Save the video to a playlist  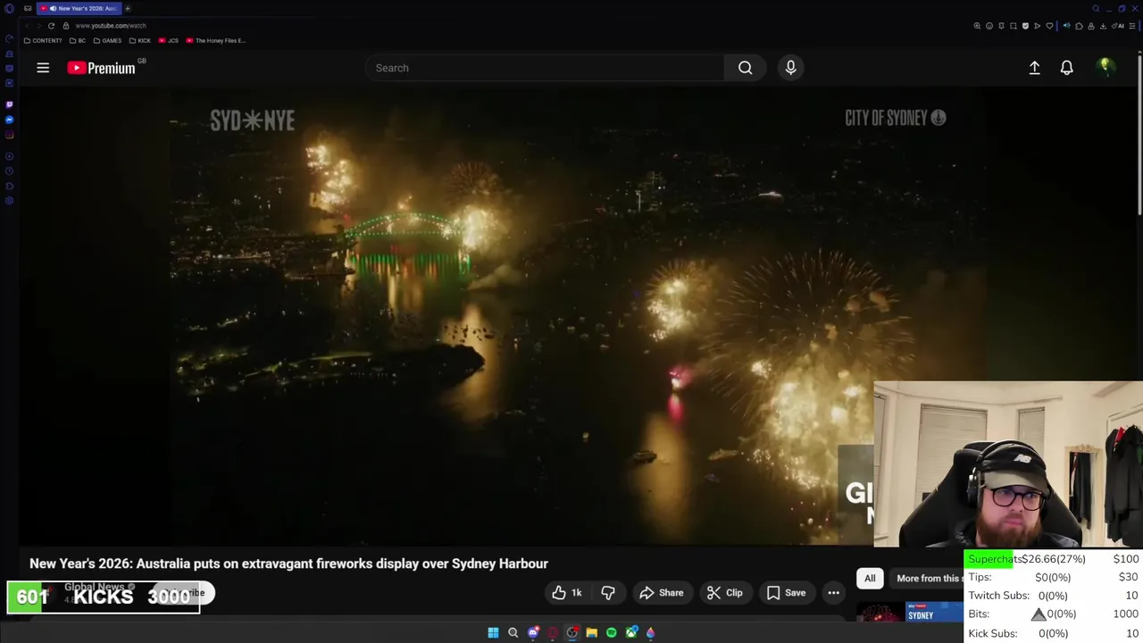point(786,593)
